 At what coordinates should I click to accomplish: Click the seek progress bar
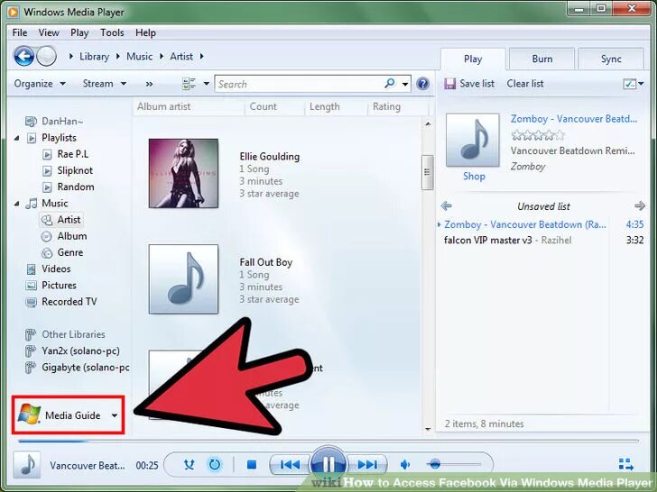pos(328,441)
